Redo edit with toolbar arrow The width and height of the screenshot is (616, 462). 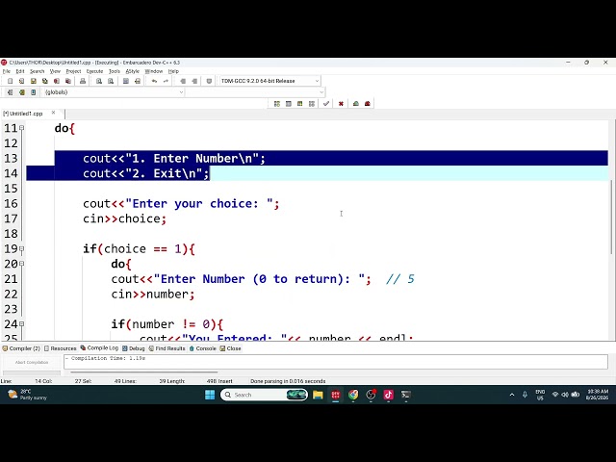point(166,81)
